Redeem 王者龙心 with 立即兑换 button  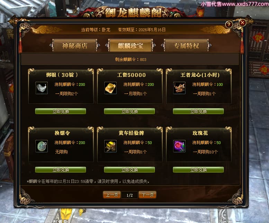pyautogui.click(x=198, y=111)
